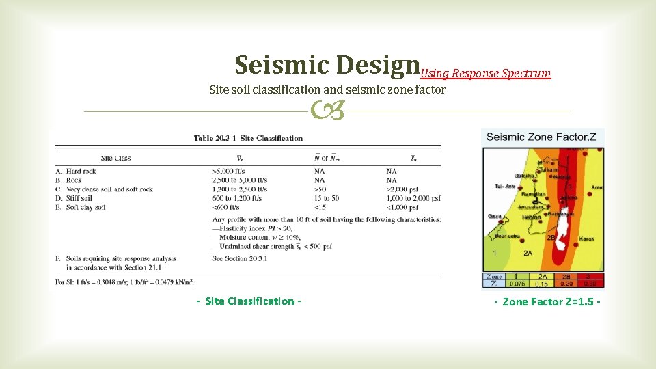The width and height of the screenshot is (656, 369).
Task: Click 'See Section 20.3.1' text
Action: (239, 258)
